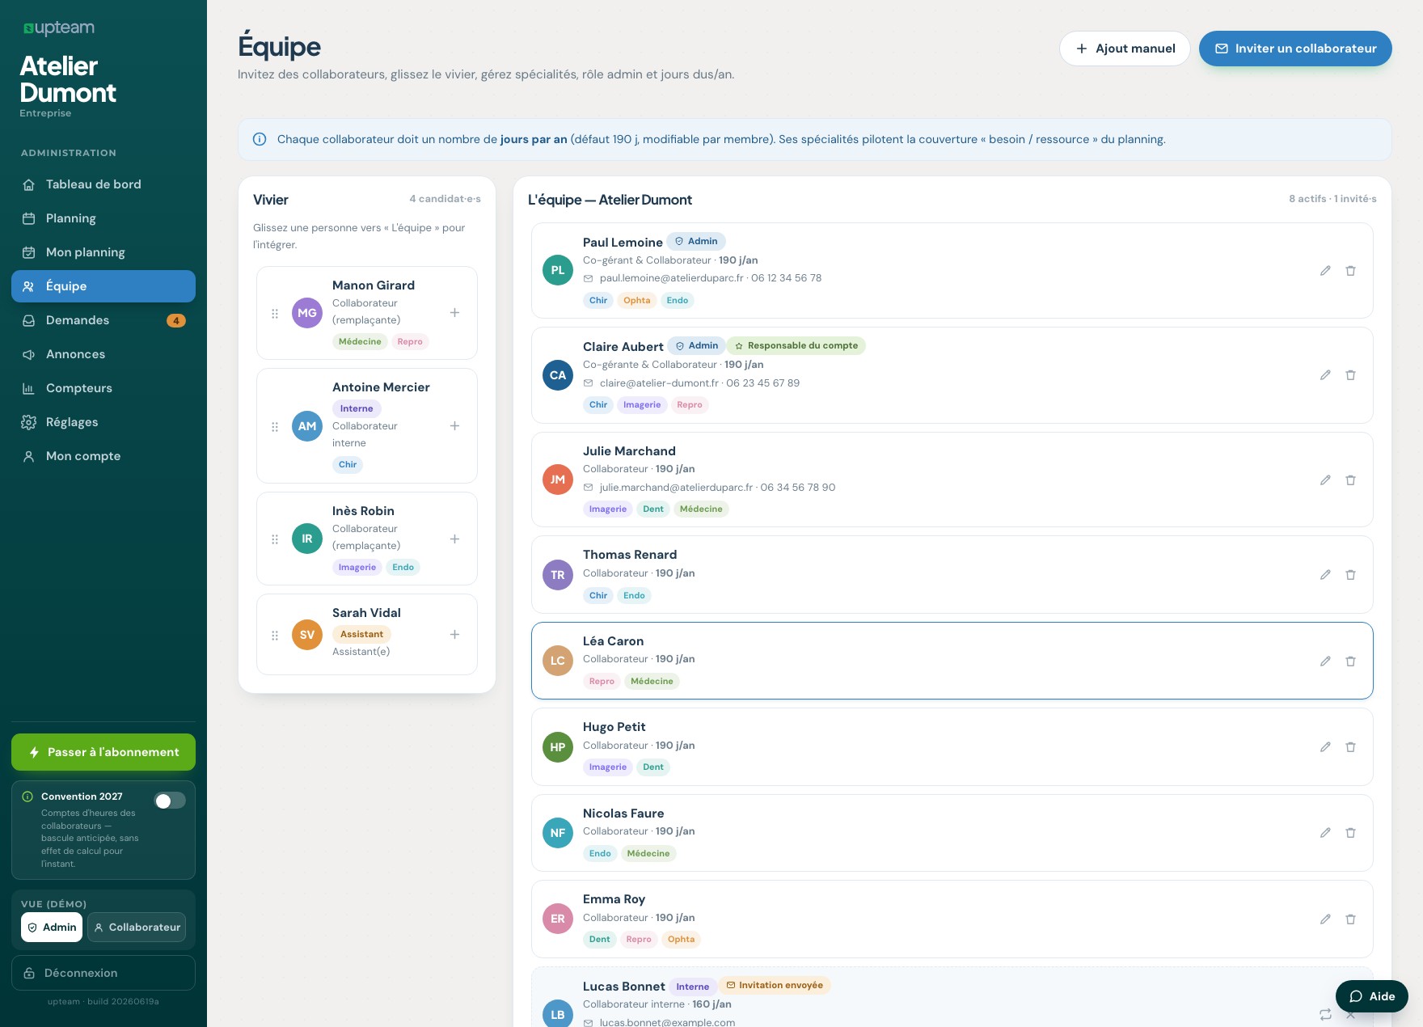Viewport: 1423px width, 1027px height.
Task: Click Passer à l'abonnement
Action: [103, 752]
